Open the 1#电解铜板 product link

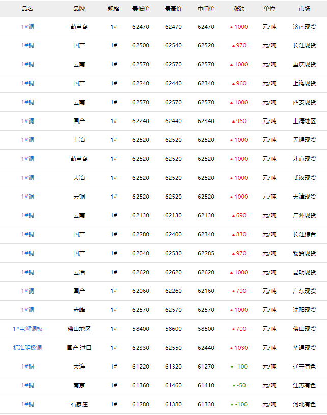28,329
